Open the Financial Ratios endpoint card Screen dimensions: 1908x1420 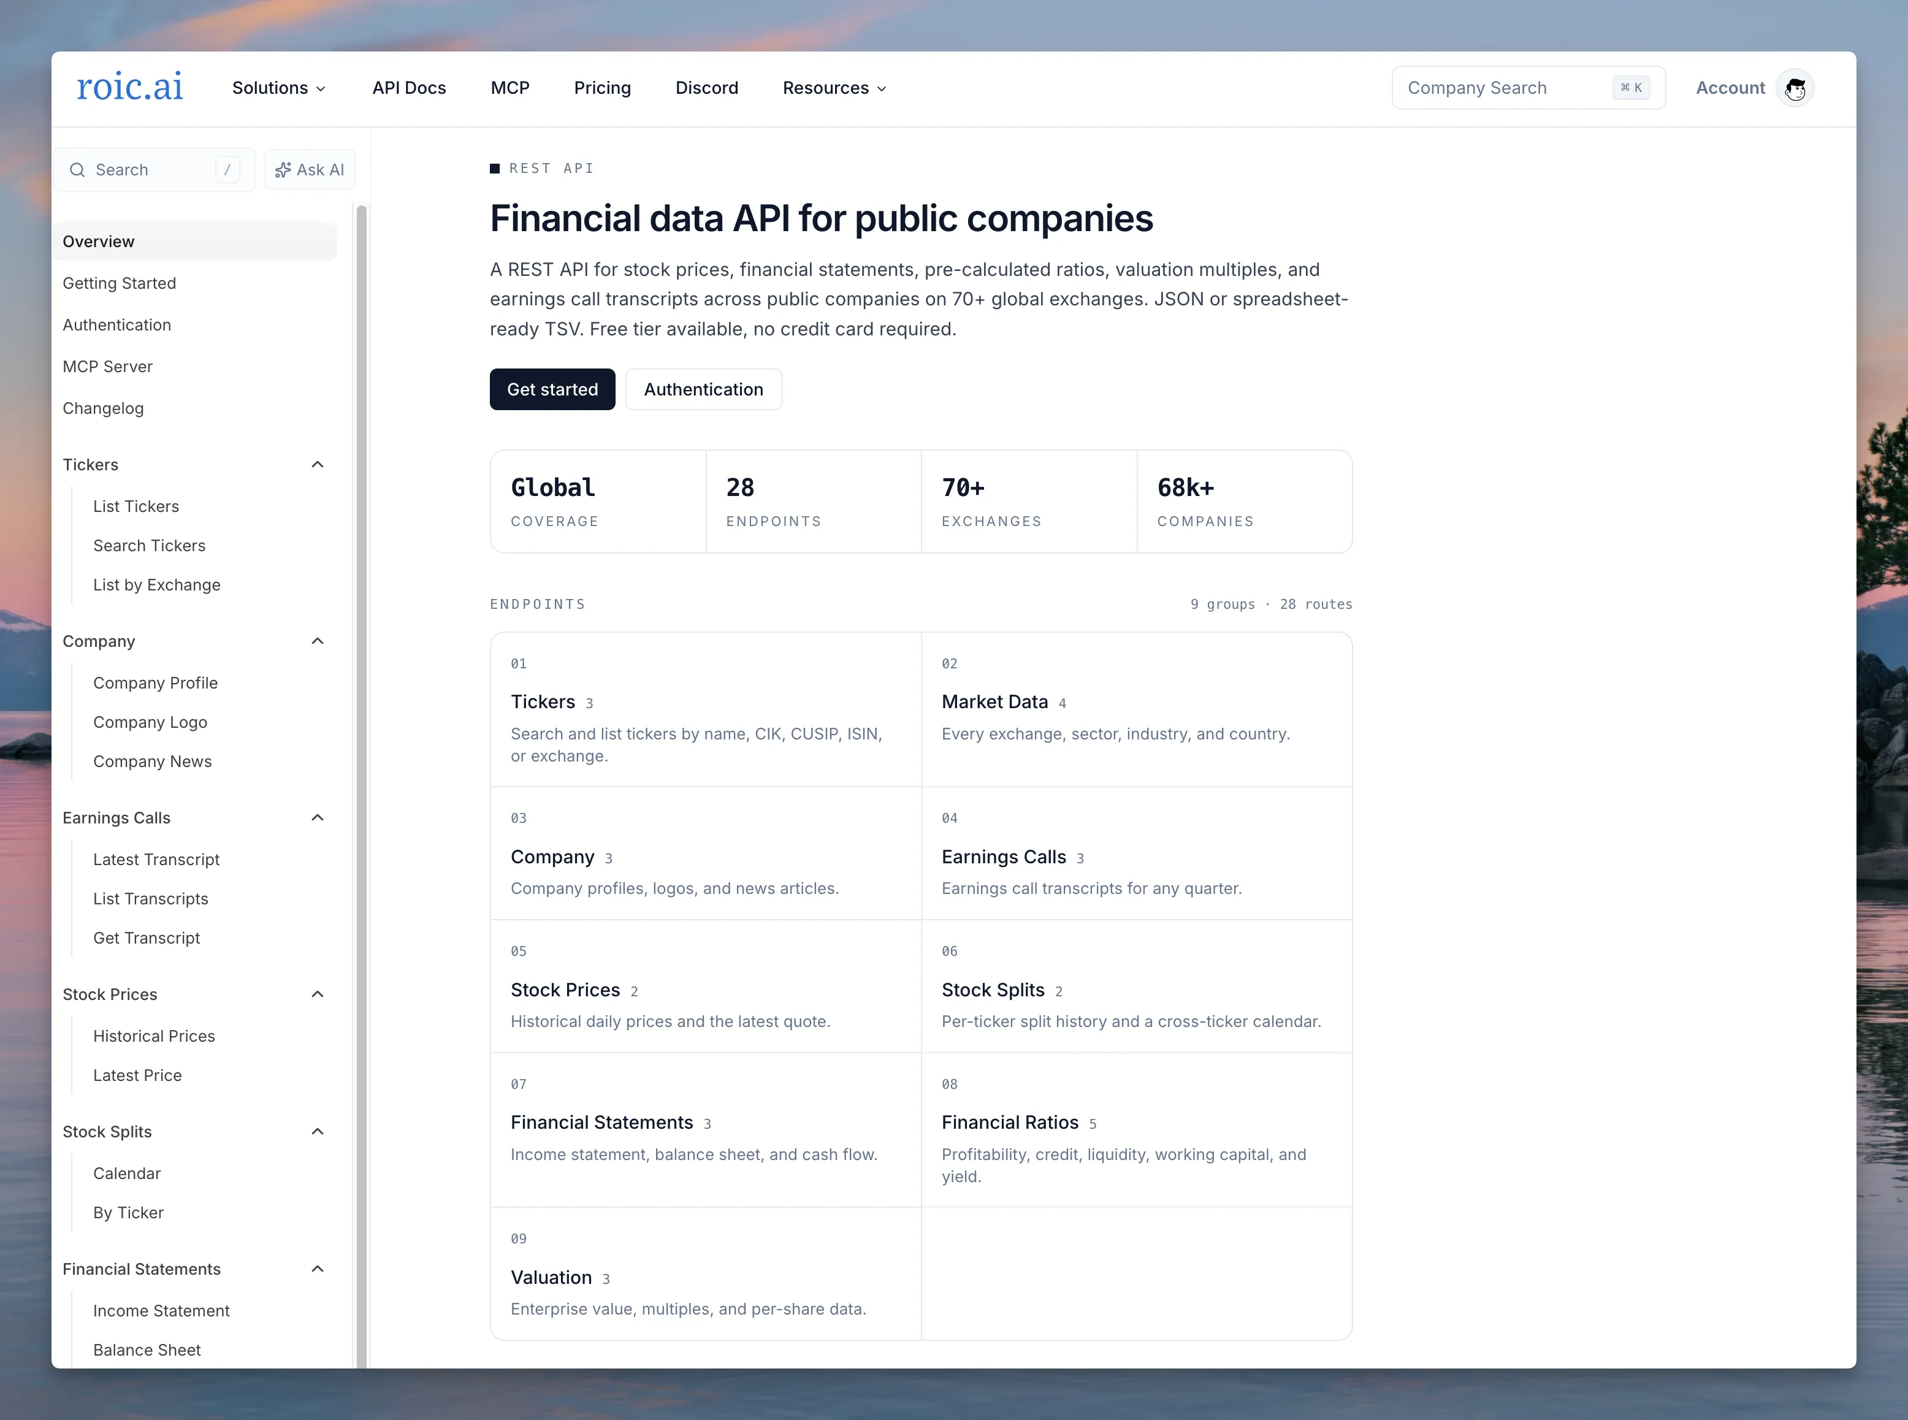coord(1137,1131)
